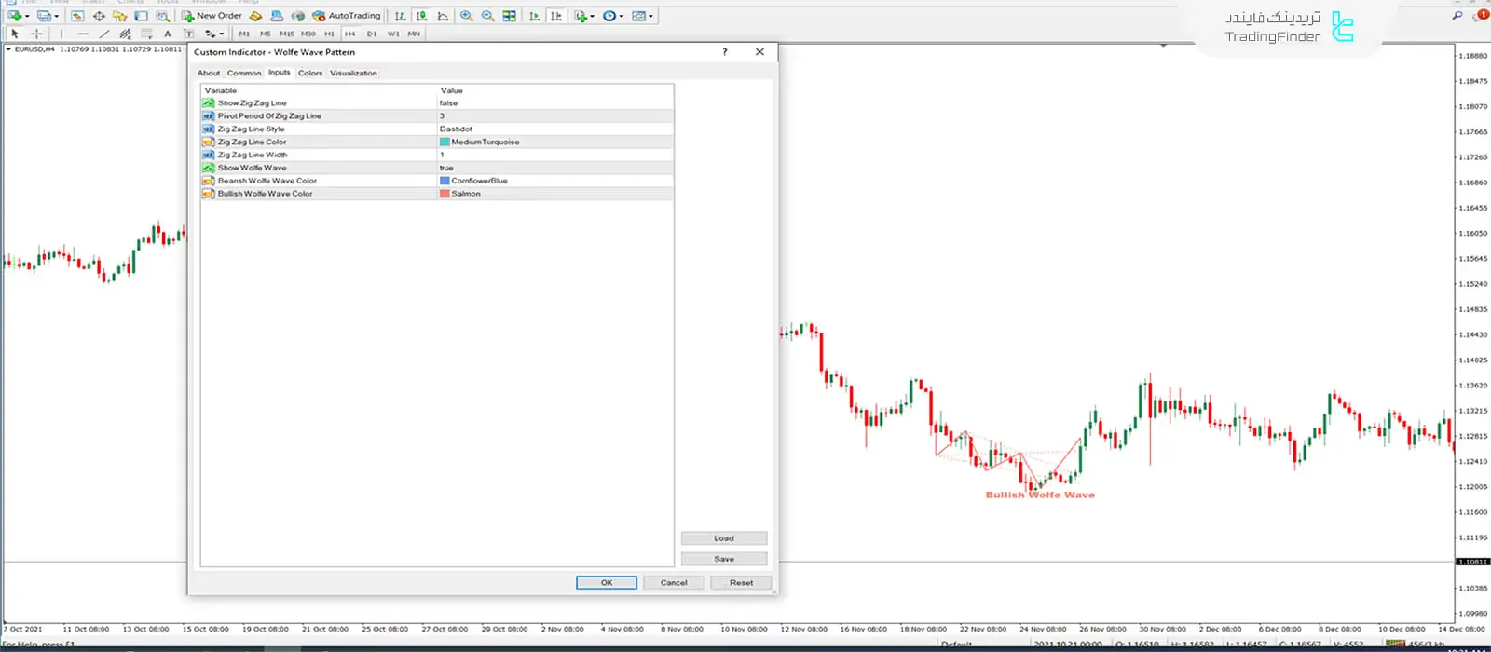The height and width of the screenshot is (652, 1491).
Task: Toggle Show Wolfe Wave true value
Action: 447,168
